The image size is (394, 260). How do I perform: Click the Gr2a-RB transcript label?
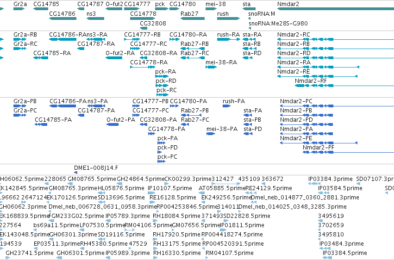[25, 34]
